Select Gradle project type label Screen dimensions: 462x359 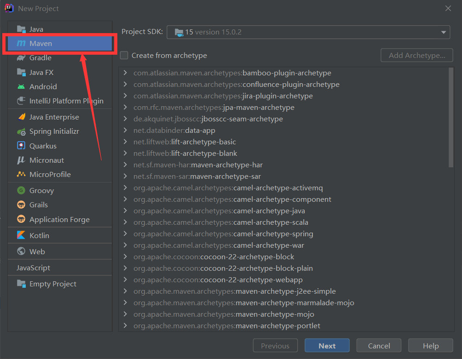(x=40, y=57)
